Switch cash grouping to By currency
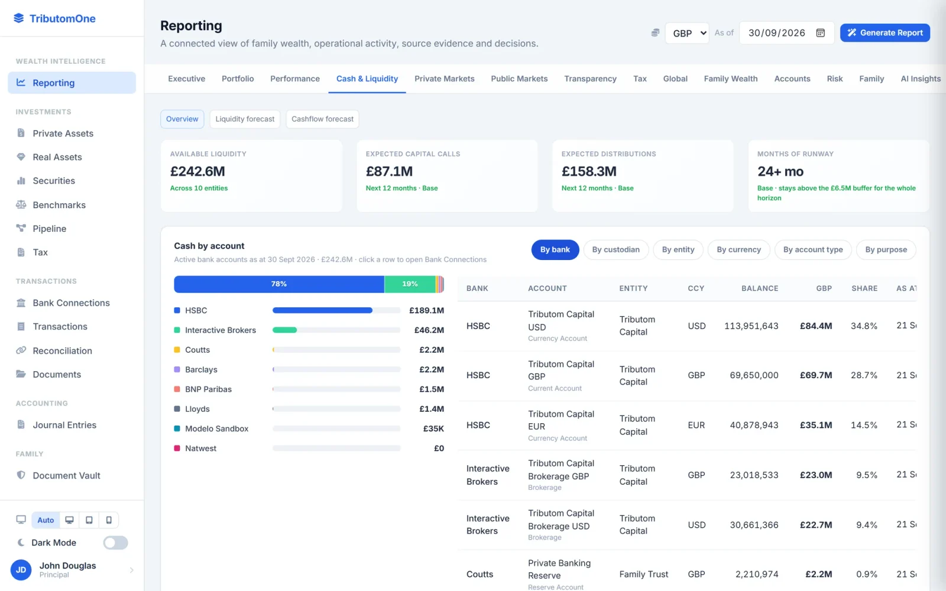 click(739, 250)
